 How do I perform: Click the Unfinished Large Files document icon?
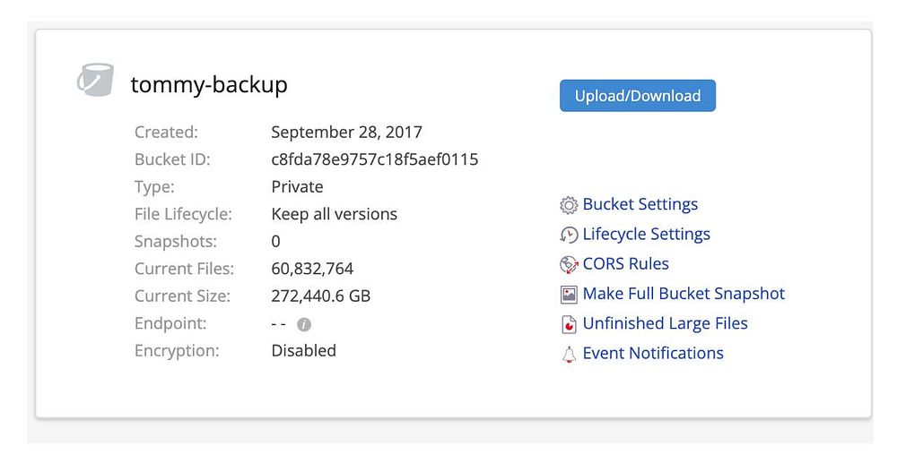coord(569,324)
